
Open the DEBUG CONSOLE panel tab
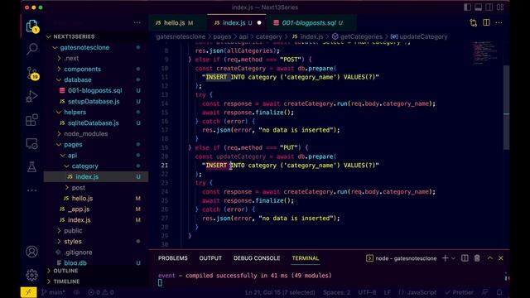click(x=257, y=258)
